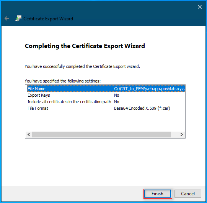Image resolution: width=207 pixels, height=203 pixels.
Task: Click the C:\CRT_to_PEM file path value
Action: (x=149, y=89)
